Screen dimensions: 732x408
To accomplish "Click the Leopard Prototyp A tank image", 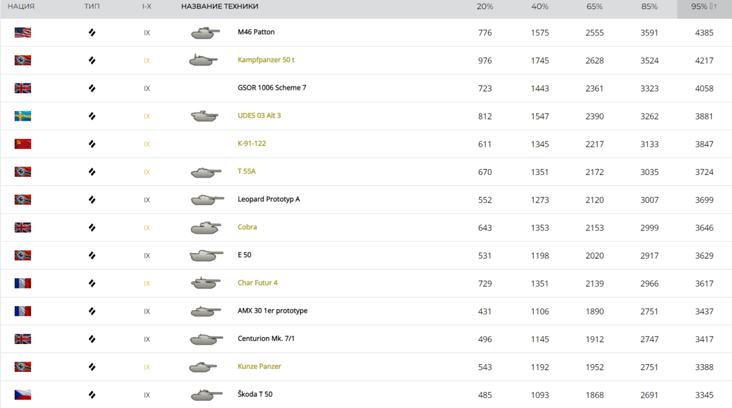I will point(205,199).
